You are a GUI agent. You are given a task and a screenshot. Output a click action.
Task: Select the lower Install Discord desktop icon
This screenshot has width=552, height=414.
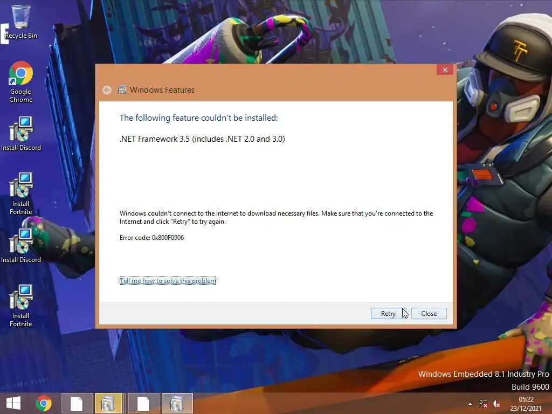(21, 245)
